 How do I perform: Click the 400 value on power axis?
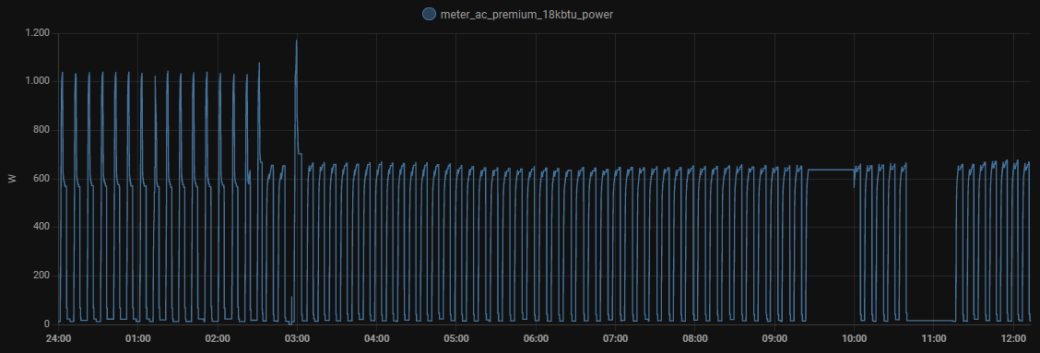pos(42,227)
